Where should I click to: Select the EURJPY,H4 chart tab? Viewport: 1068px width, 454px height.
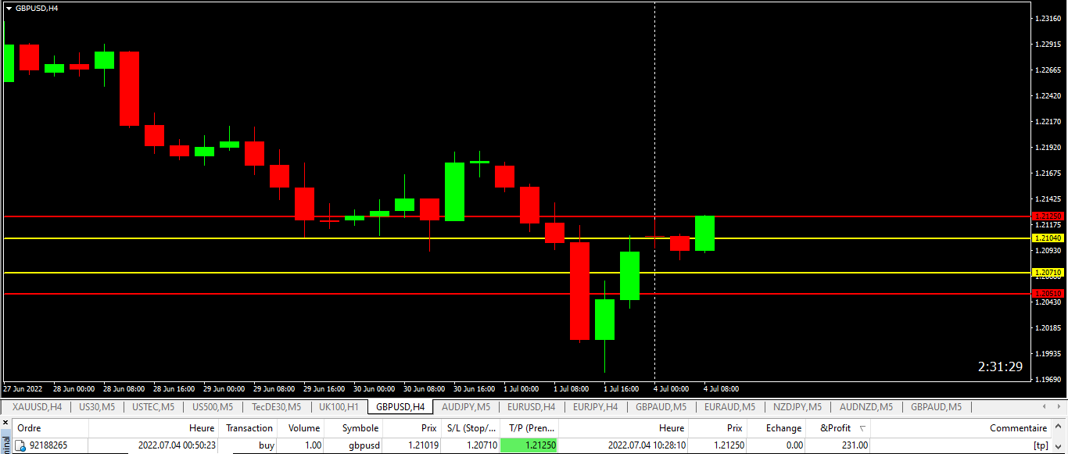pos(595,406)
